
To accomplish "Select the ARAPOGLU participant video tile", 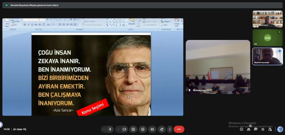I will click(x=268, y=19).
